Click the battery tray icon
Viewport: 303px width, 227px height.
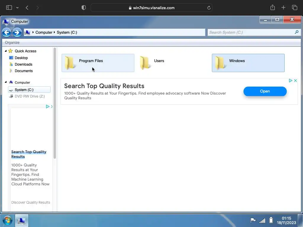pos(271,220)
